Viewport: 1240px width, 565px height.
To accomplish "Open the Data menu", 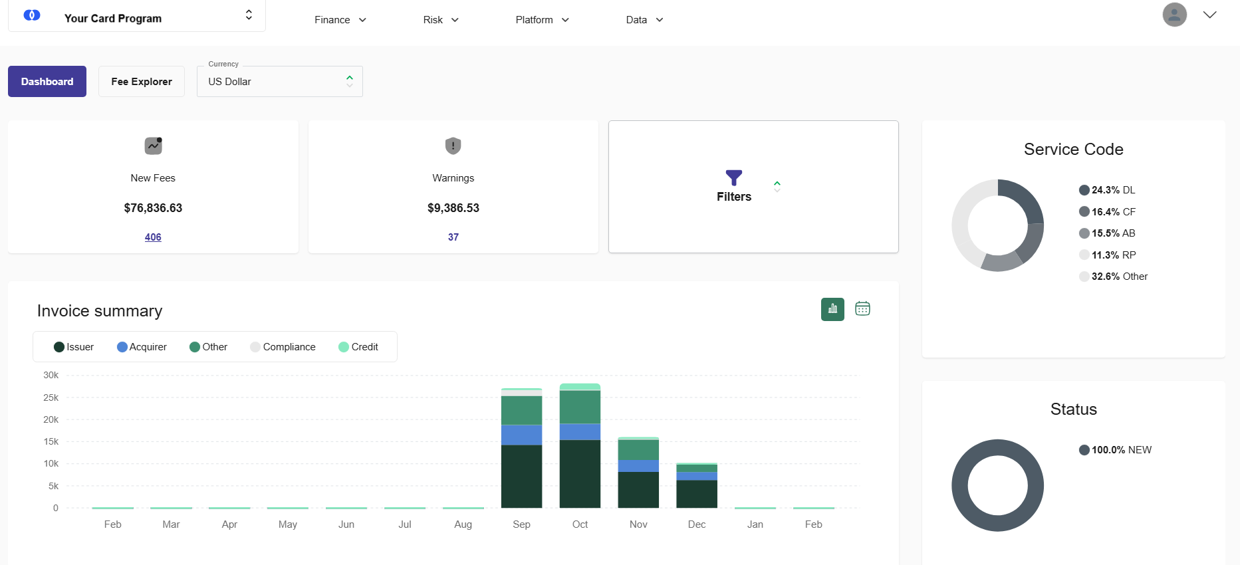I will [644, 20].
